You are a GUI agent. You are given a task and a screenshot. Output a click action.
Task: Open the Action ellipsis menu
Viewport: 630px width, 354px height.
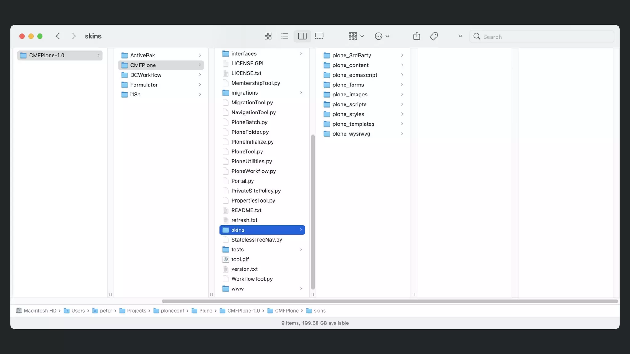tap(382, 36)
